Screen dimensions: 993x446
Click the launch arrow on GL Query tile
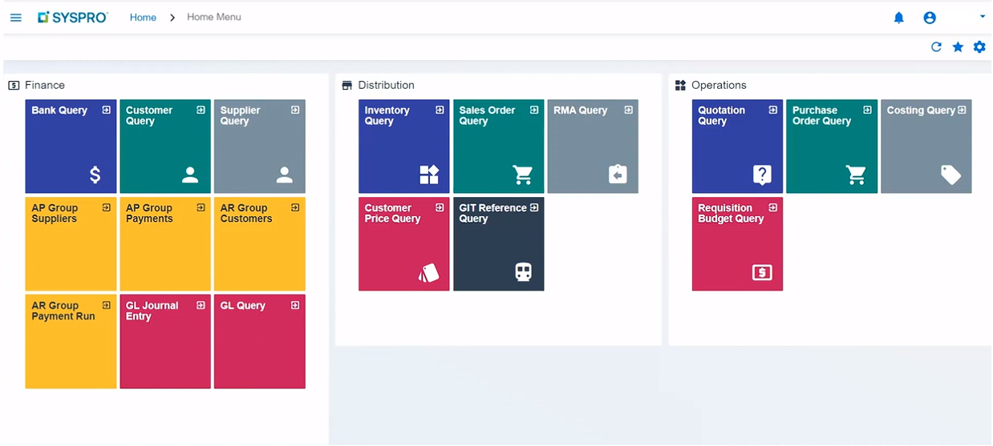(295, 306)
